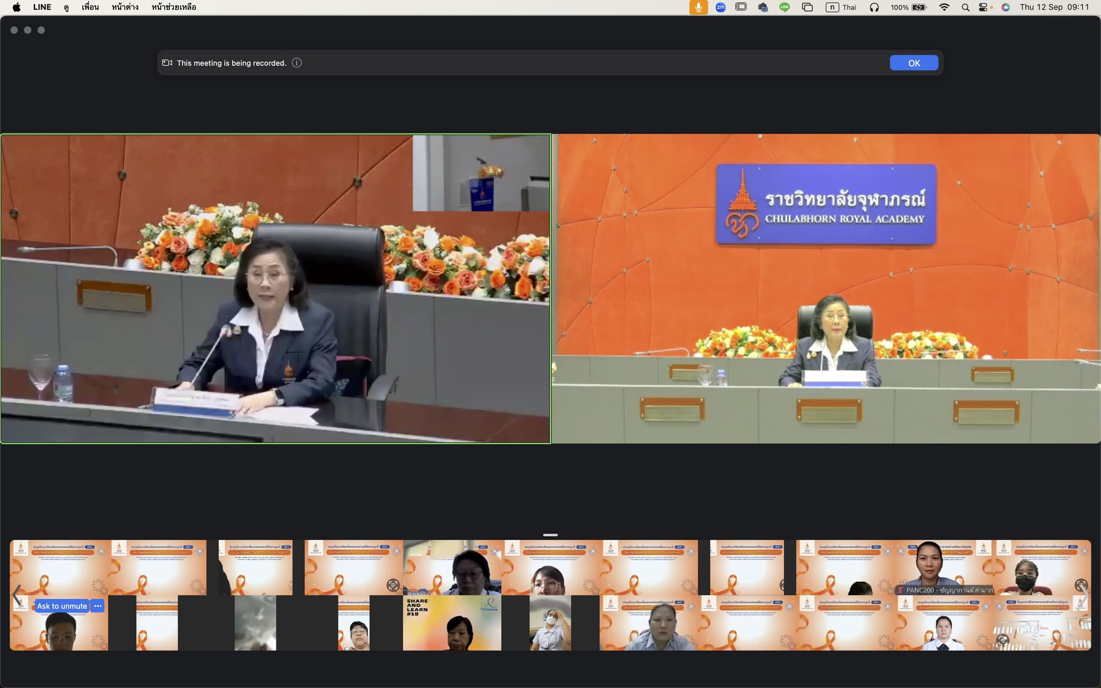This screenshot has height=688, width=1101.
Task: Open Spotlight search
Action: click(x=965, y=7)
